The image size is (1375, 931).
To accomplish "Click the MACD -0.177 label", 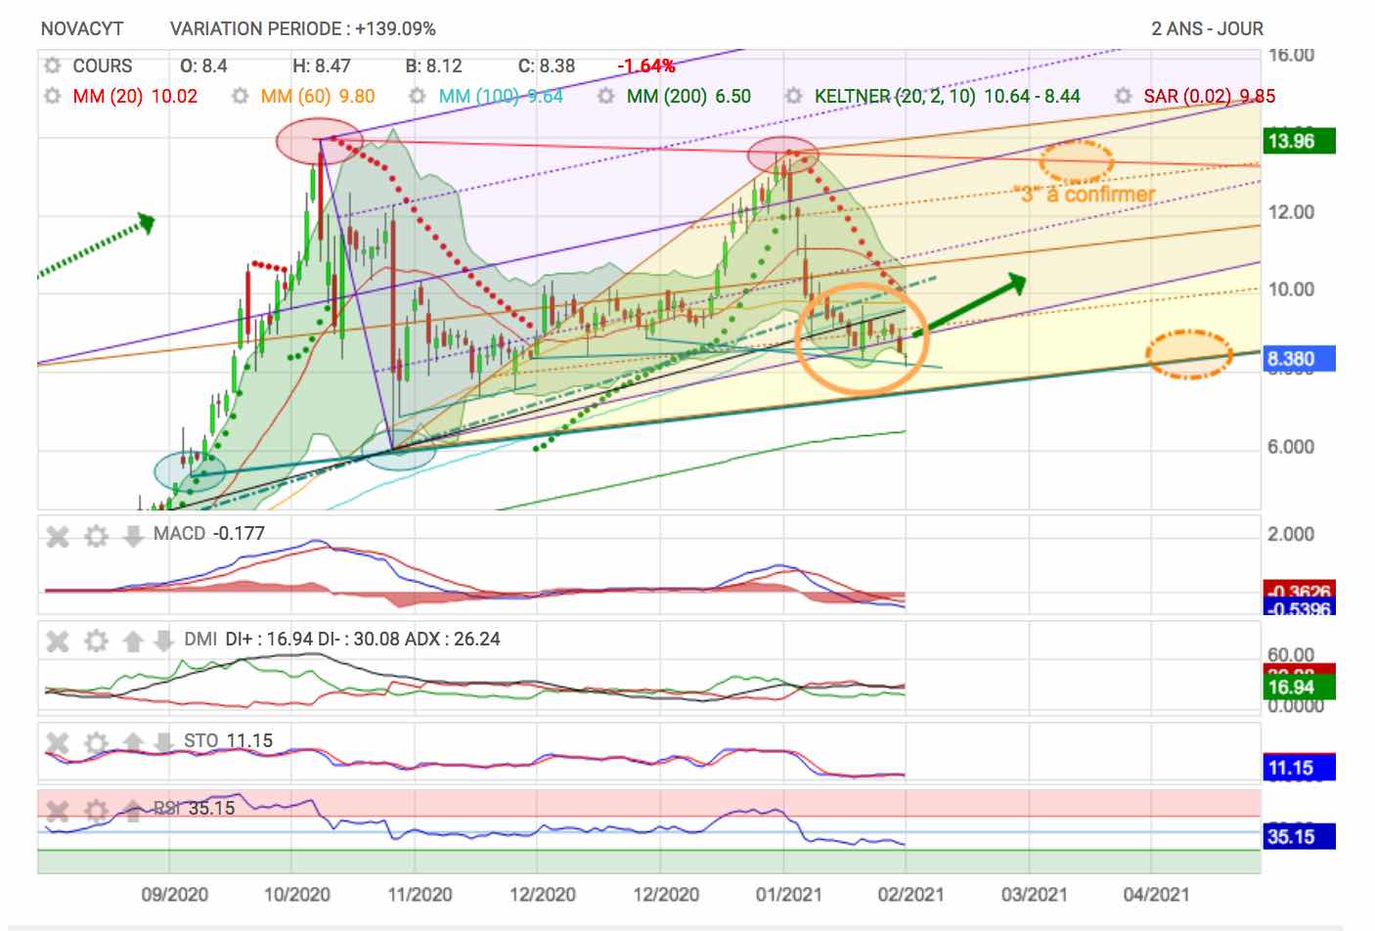I will pos(209,534).
